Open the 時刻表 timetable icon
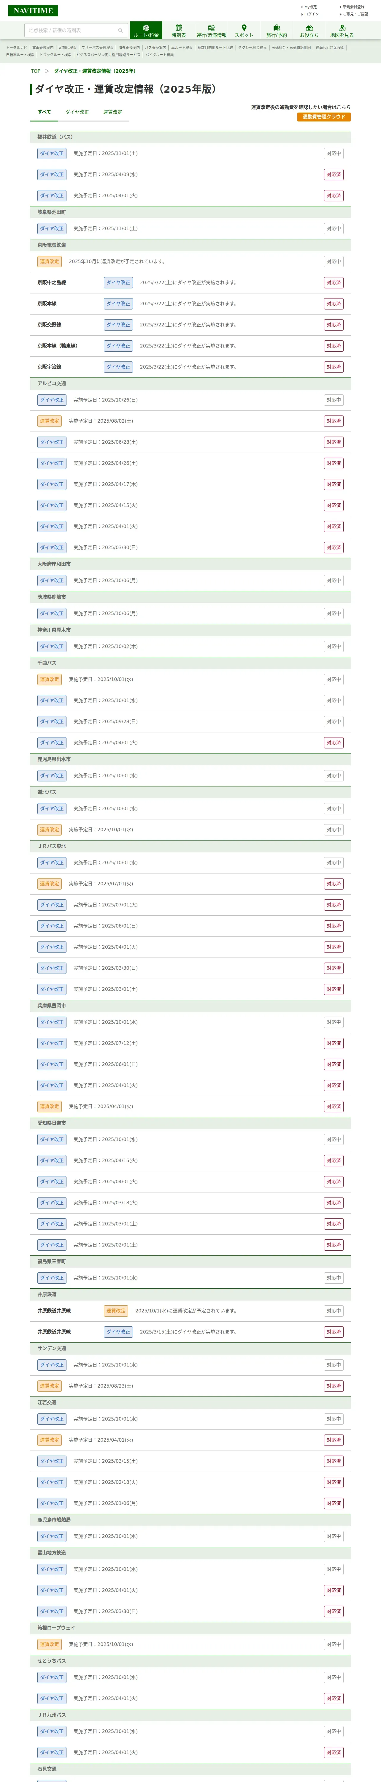This screenshot has height=1782, width=381. (x=178, y=30)
